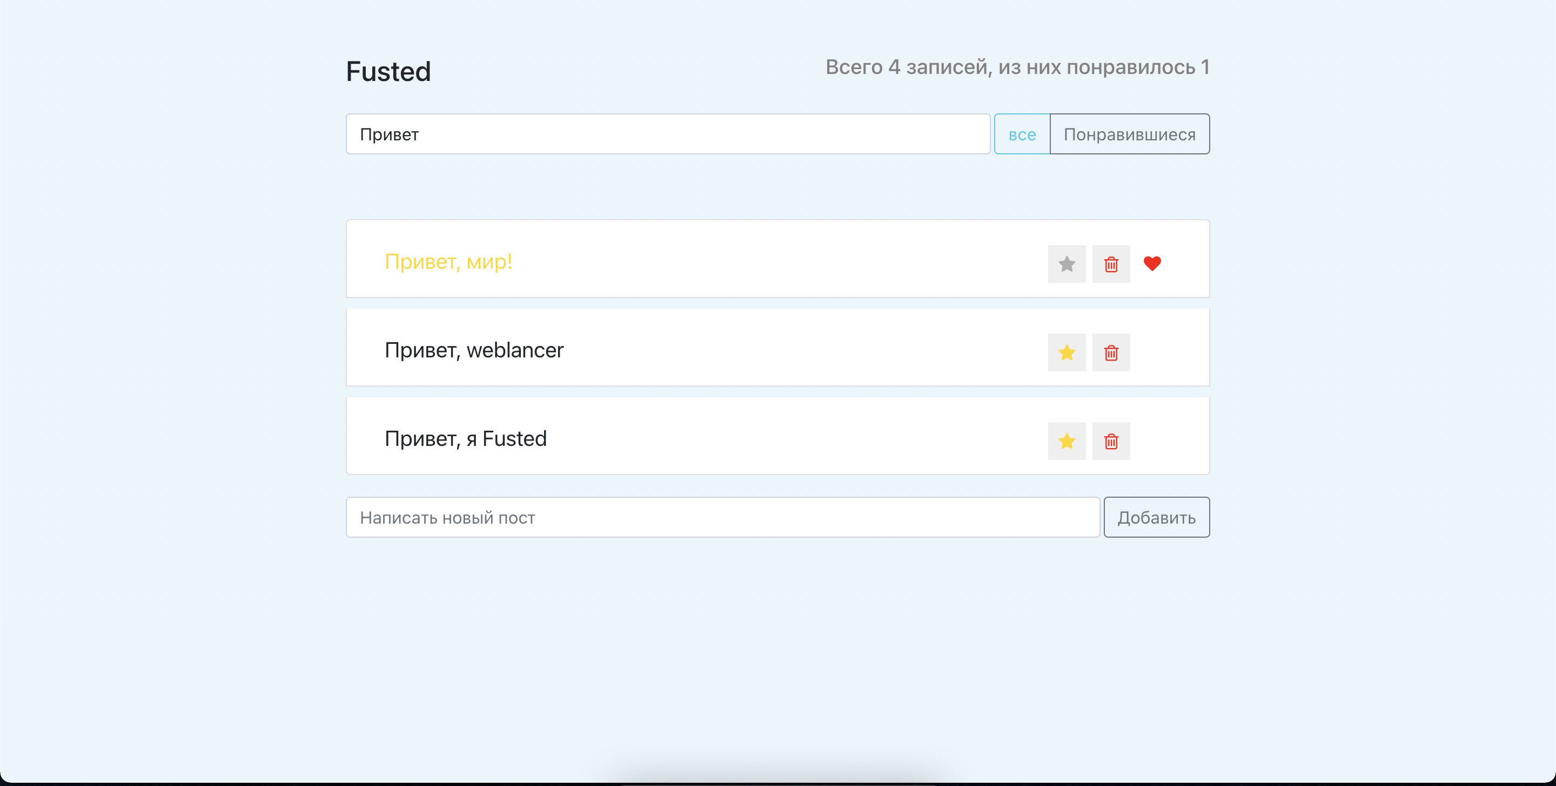Delete the 'Привет, weblancer' post
The height and width of the screenshot is (786, 1556).
(x=1111, y=353)
